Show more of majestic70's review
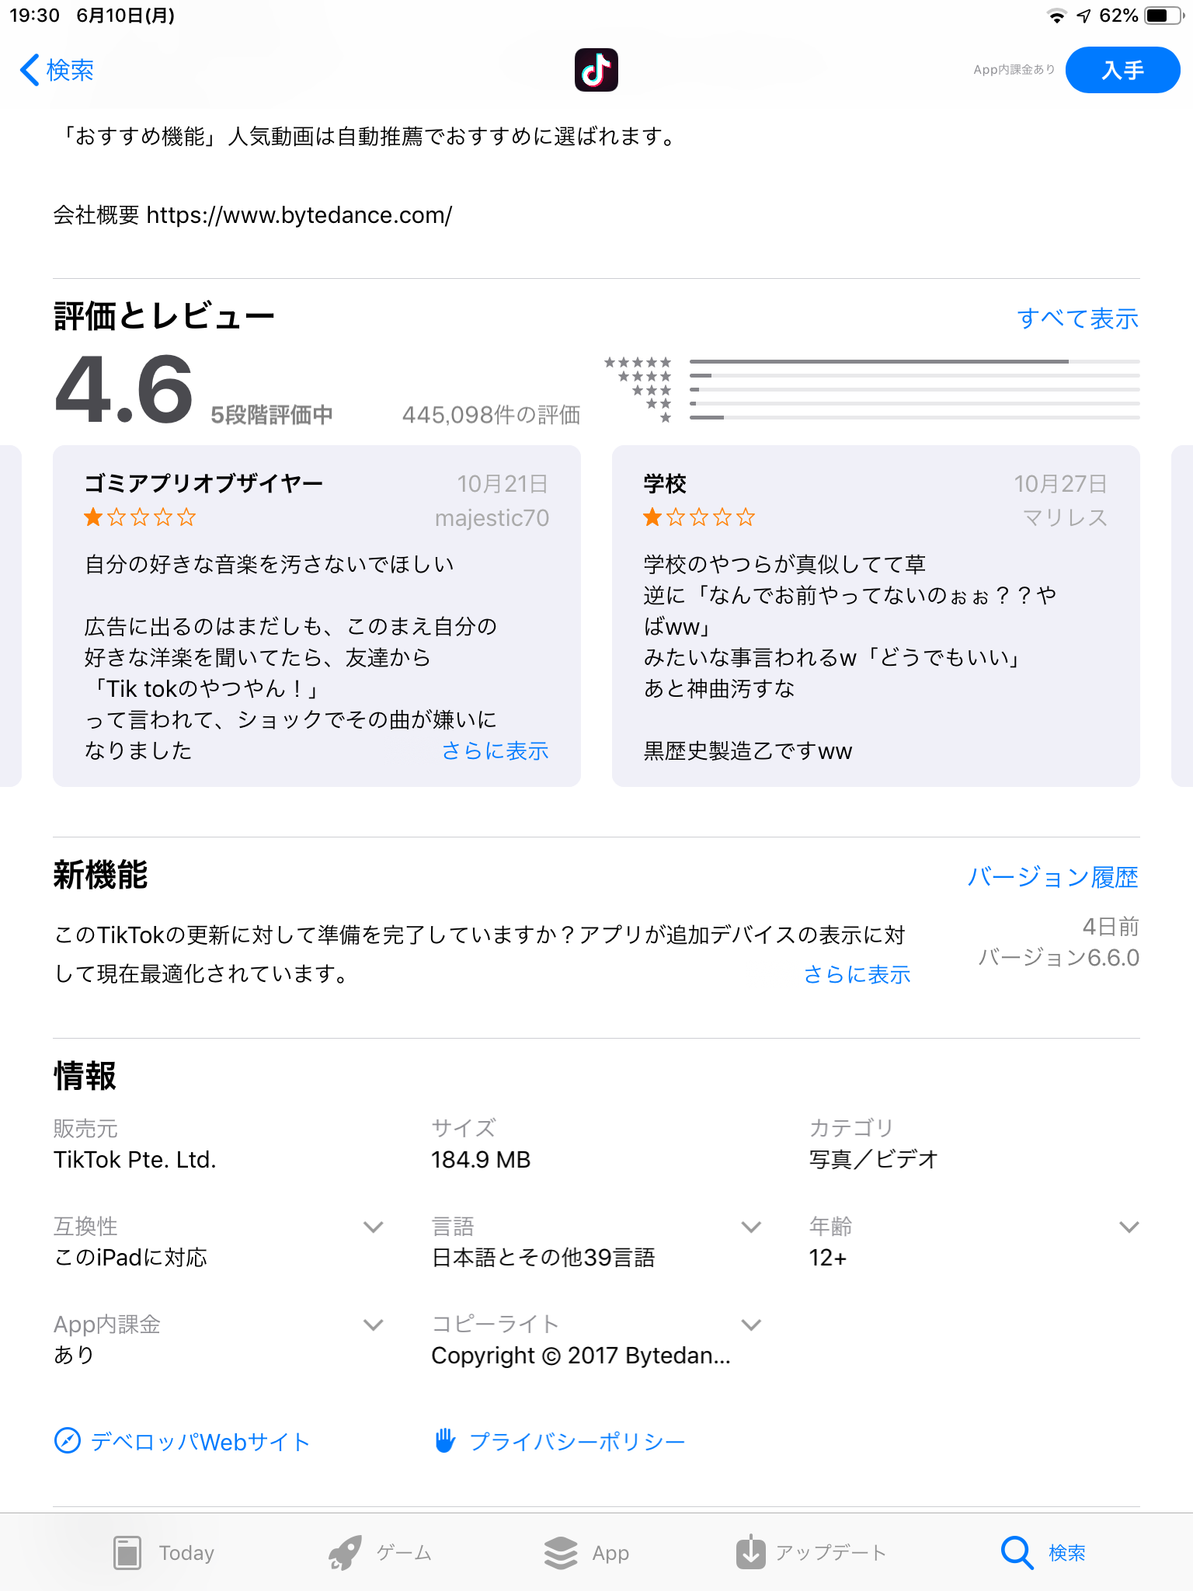 [x=495, y=750]
